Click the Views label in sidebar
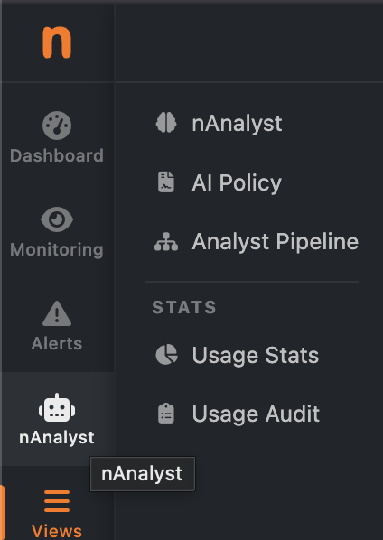Image resolution: width=383 pixels, height=540 pixels. coord(57,531)
